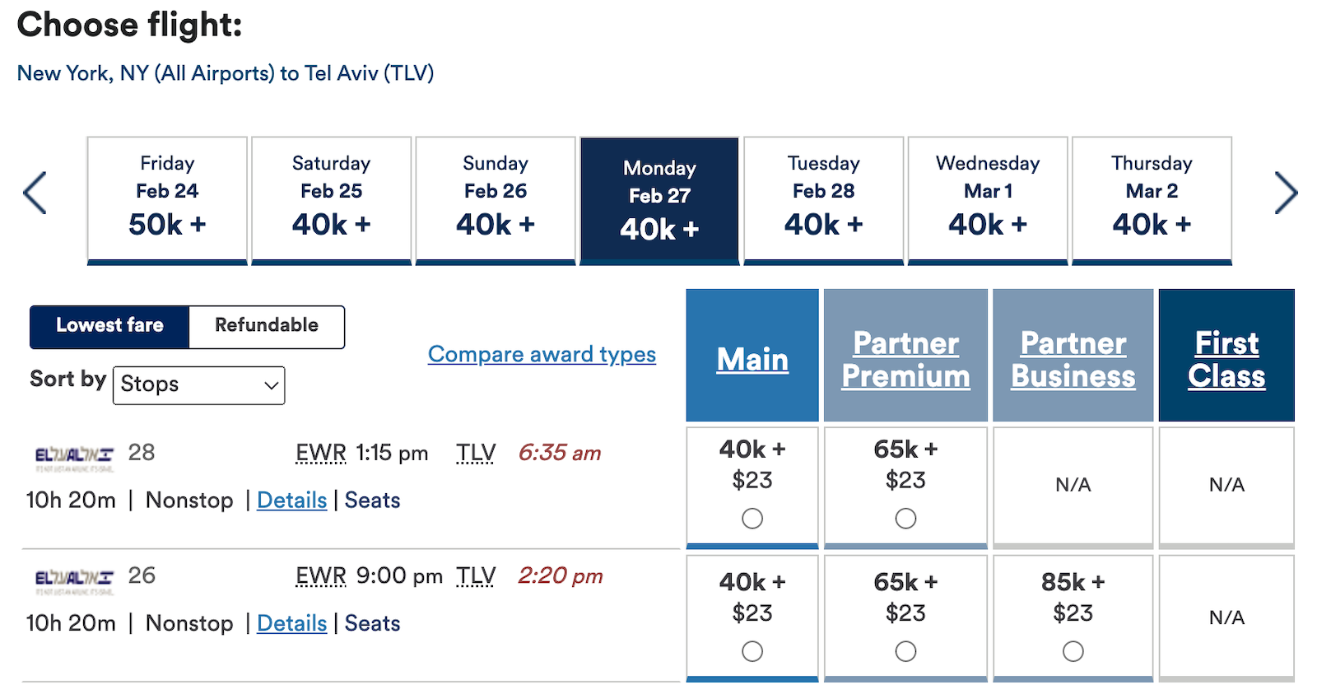The height and width of the screenshot is (694, 1317).
Task: Click the First Class column header
Action: coord(1226,359)
